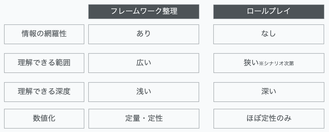Screen dimensions: 329x132
Task: Select the 理解できる範囲 row label
Action: pos(44,63)
